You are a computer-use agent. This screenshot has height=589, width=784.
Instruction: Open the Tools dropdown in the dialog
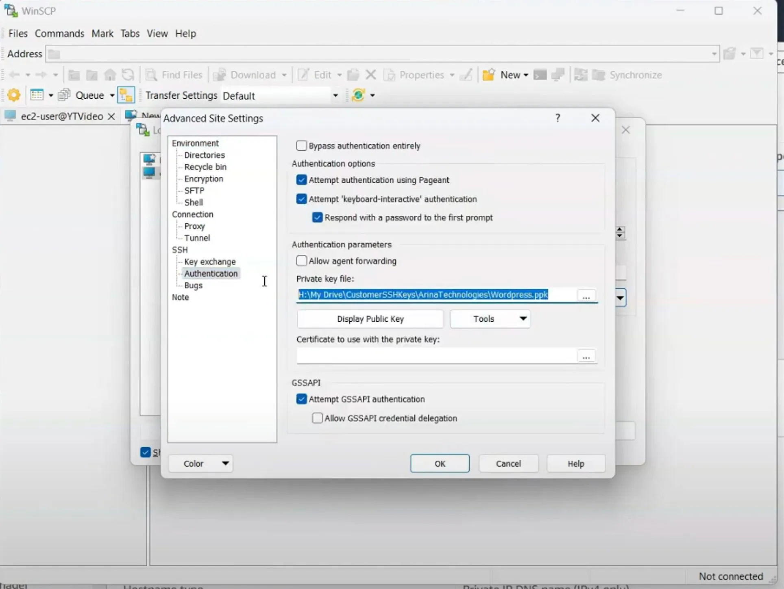(490, 319)
